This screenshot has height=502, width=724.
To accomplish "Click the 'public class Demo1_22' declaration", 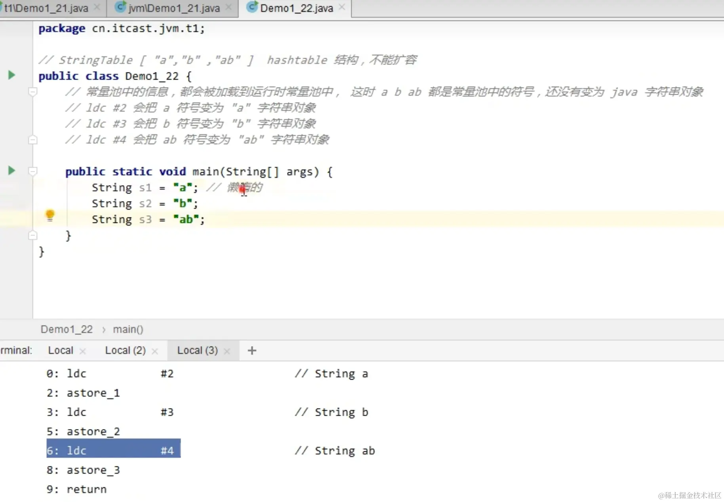I will tap(115, 76).
